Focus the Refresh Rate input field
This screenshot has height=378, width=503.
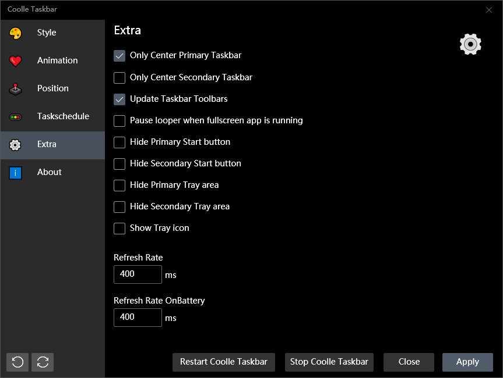coord(138,274)
